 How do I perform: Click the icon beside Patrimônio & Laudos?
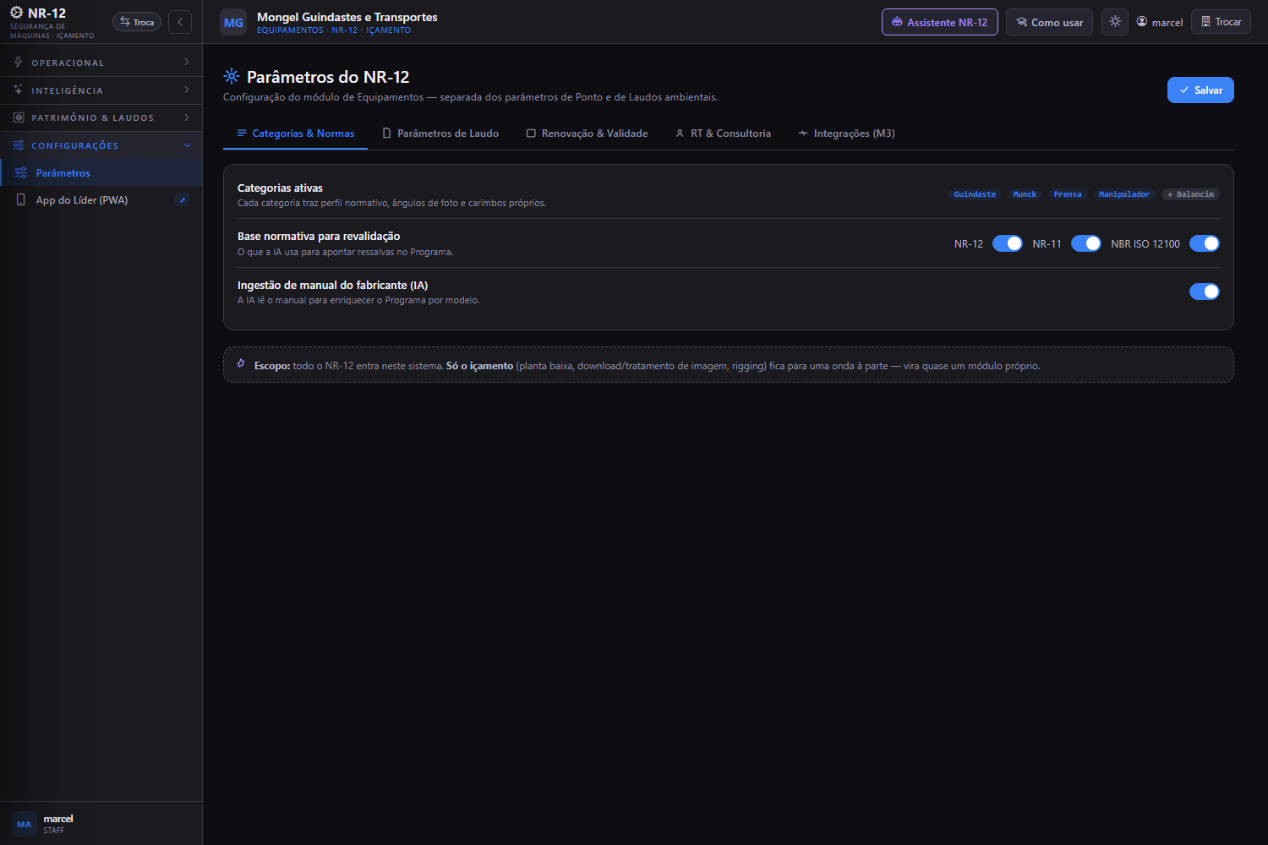click(x=19, y=117)
